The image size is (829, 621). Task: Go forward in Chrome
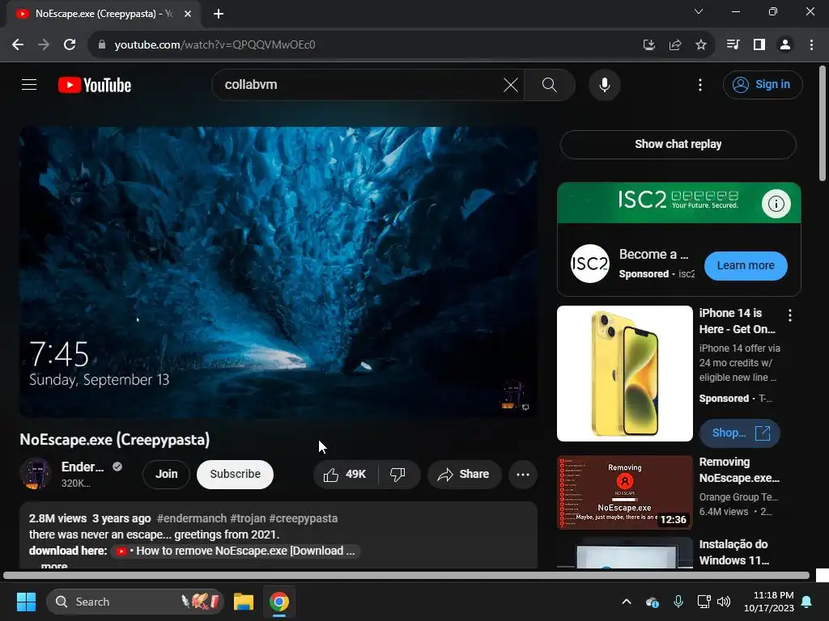44,44
